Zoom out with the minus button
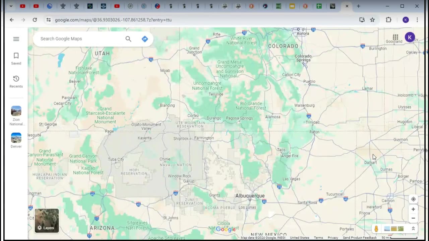 [x=413, y=218]
